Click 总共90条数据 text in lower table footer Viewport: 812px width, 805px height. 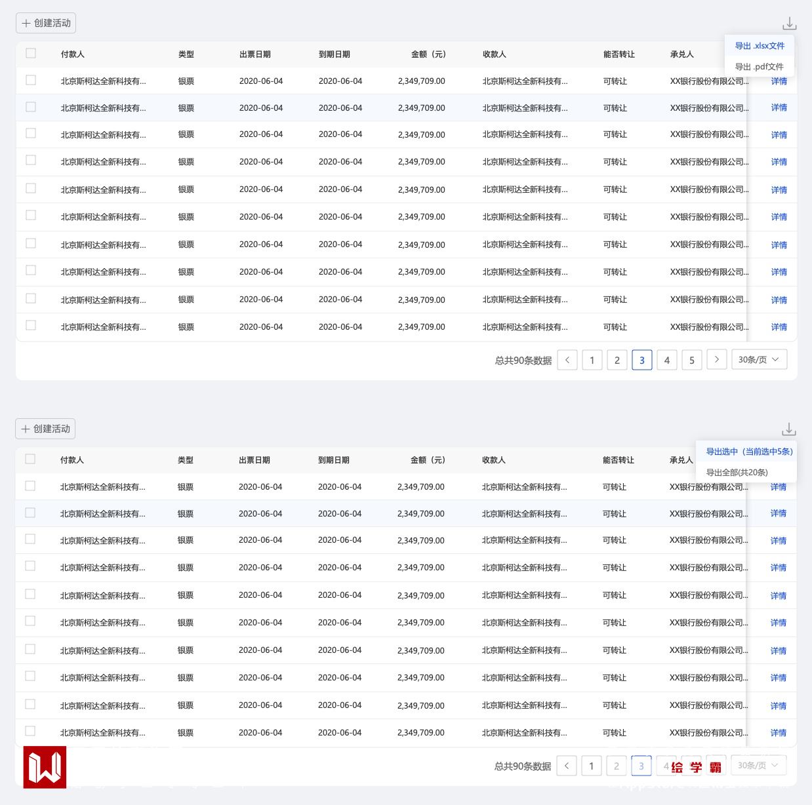[x=523, y=766]
